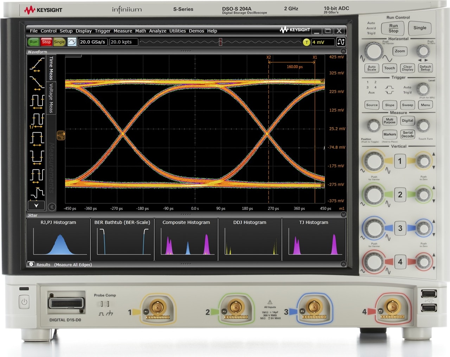Viewport: 450px width, 357px height.
Task: Click the 4 mV trigger level field
Action: 323,42
